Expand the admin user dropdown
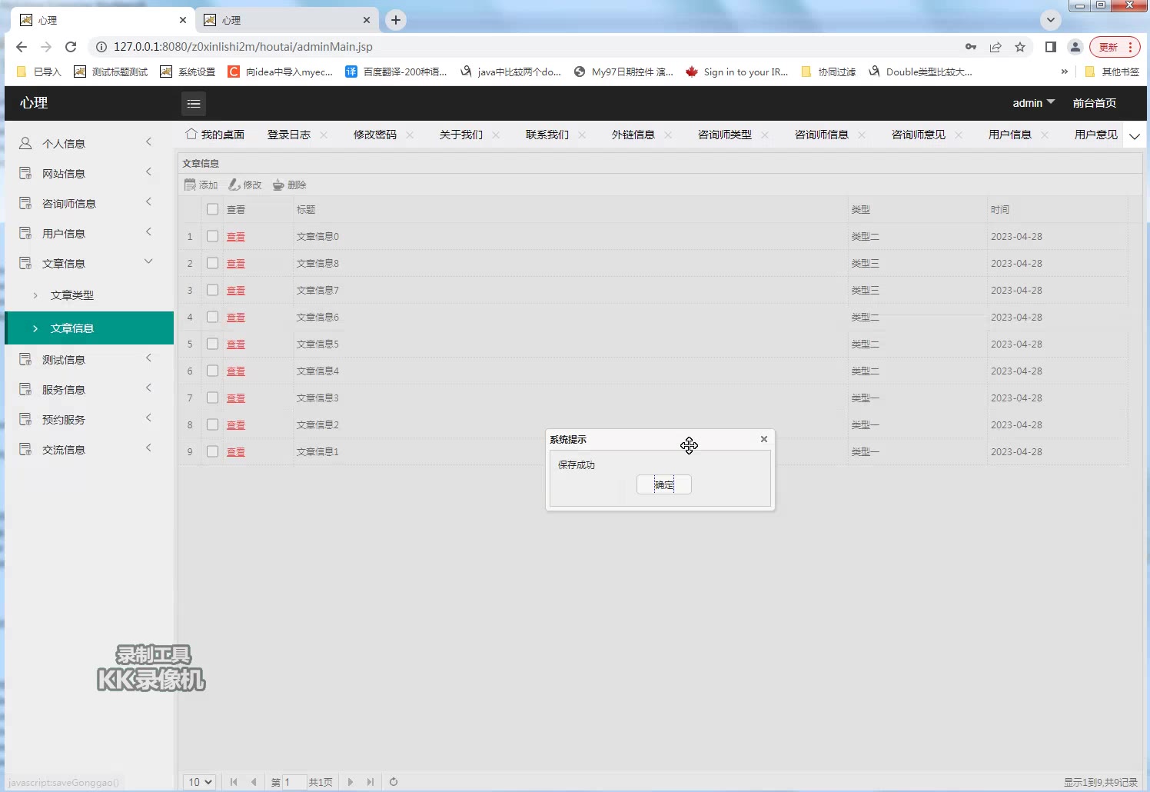The width and height of the screenshot is (1150, 792). point(1033,103)
